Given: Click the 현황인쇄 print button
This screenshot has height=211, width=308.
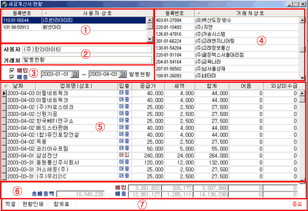Looking at the screenshot, I should 32,204.
